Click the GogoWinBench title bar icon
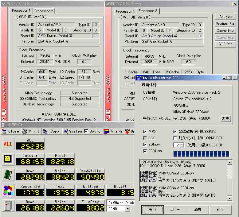Screen dimensions: 239x217 click(139, 78)
